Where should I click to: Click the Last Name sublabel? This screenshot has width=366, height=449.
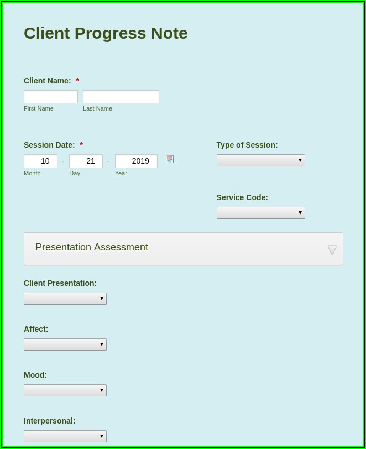97,108
